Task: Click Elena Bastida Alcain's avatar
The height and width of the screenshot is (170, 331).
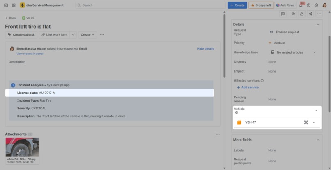Action: coord(12,49)
